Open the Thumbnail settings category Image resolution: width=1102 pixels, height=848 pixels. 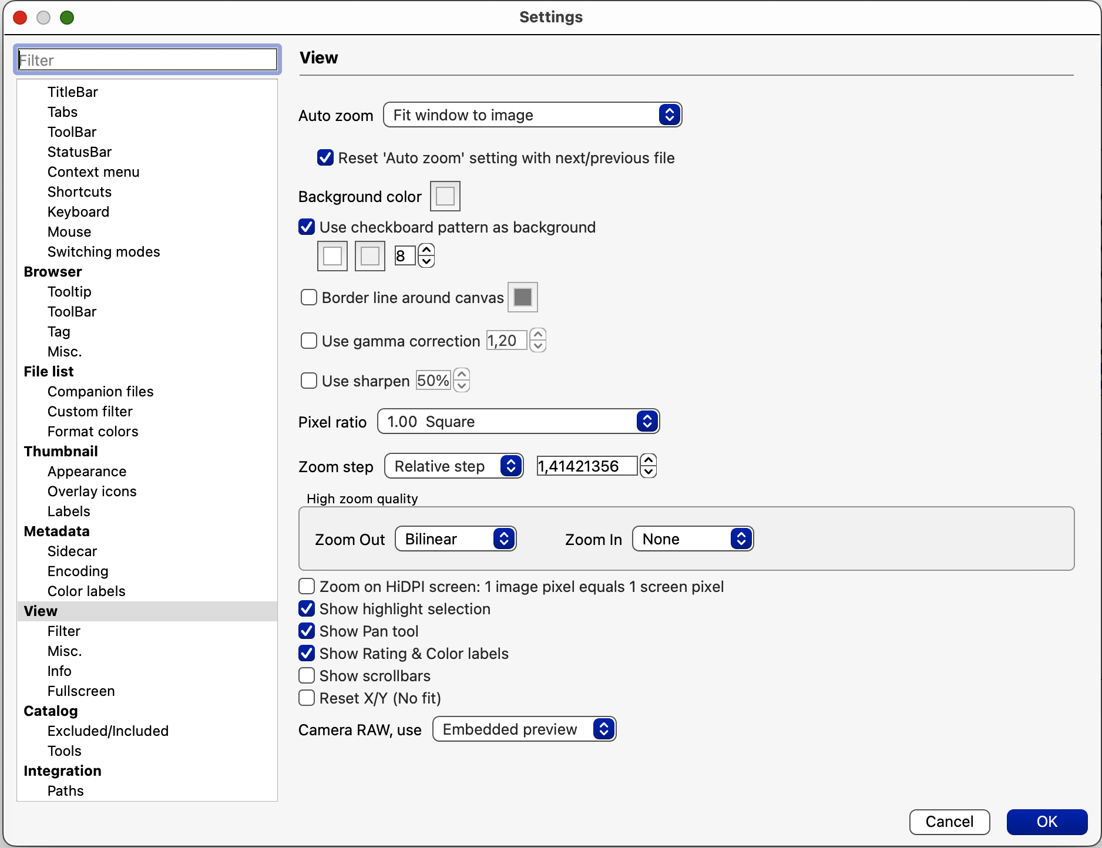click(61, 452)
